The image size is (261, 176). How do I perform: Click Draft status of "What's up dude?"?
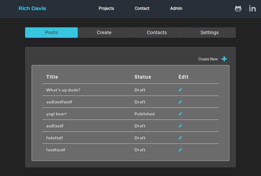(140, 90)
